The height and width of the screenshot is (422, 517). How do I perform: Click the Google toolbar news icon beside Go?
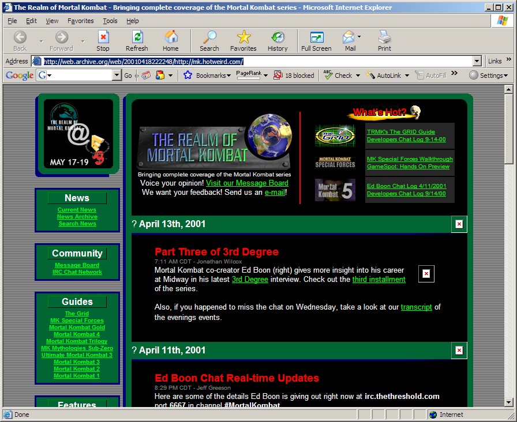point(146,76)
